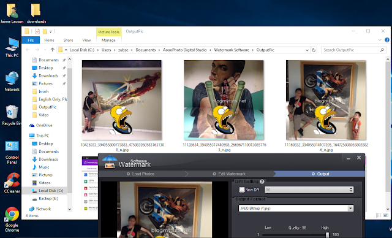The image size is (392, 238).
Task: Open Explorer help question mark icon
Action: [x=387, y=40]
